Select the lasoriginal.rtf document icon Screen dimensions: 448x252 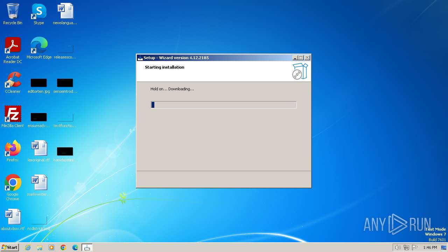(39, 151)
